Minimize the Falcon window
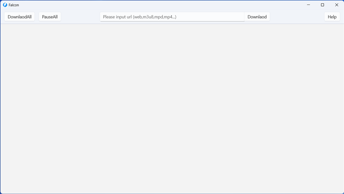The width and height of the screenshot is (344, 194). pyautogui.click(x=309, y=5)
